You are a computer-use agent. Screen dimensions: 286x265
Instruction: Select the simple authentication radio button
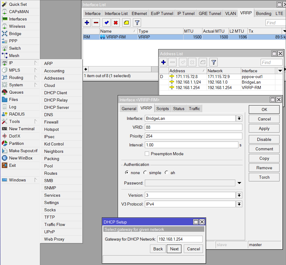point(145,173)
